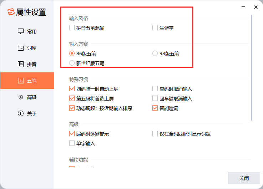The height and width of the screenshot is (189, 263).
Task: Click the 五笔 icon in sidebar
Action: 21,81
